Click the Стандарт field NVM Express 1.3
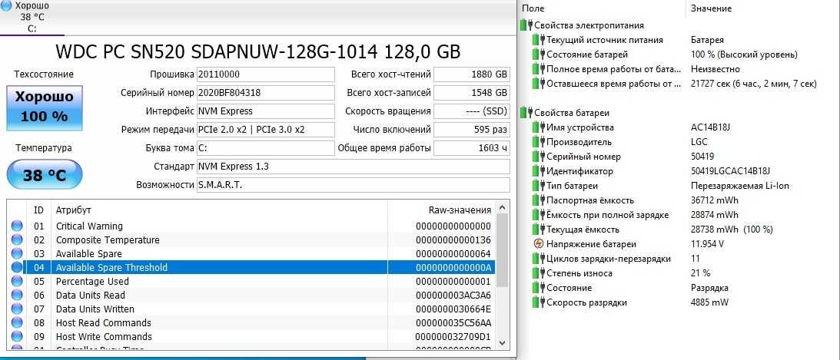 tap(354, 167)
